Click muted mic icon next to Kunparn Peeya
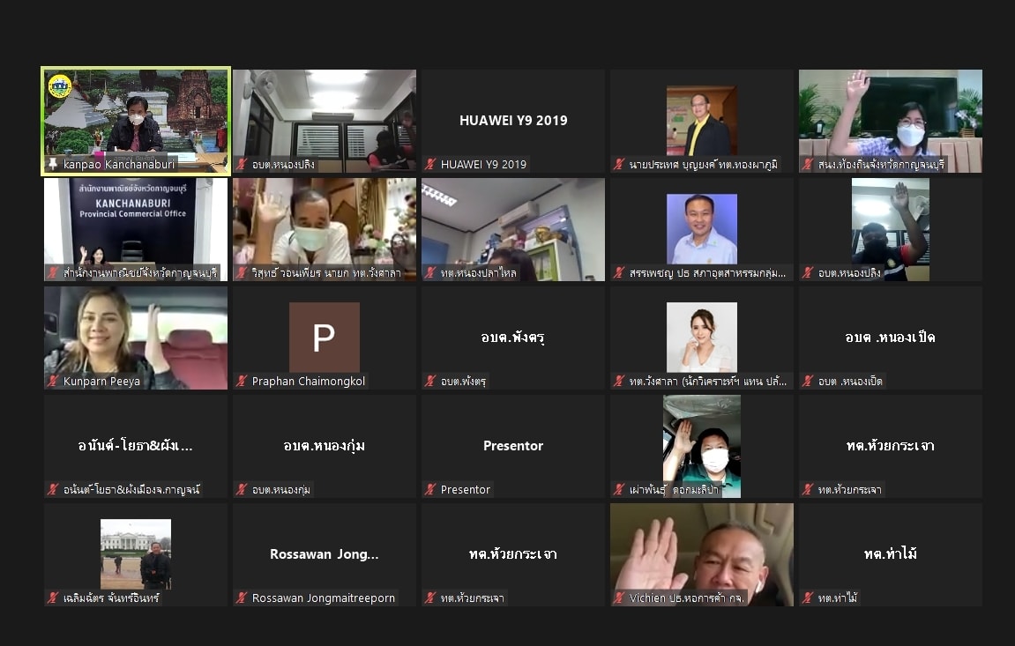 (x=54, y=382)
